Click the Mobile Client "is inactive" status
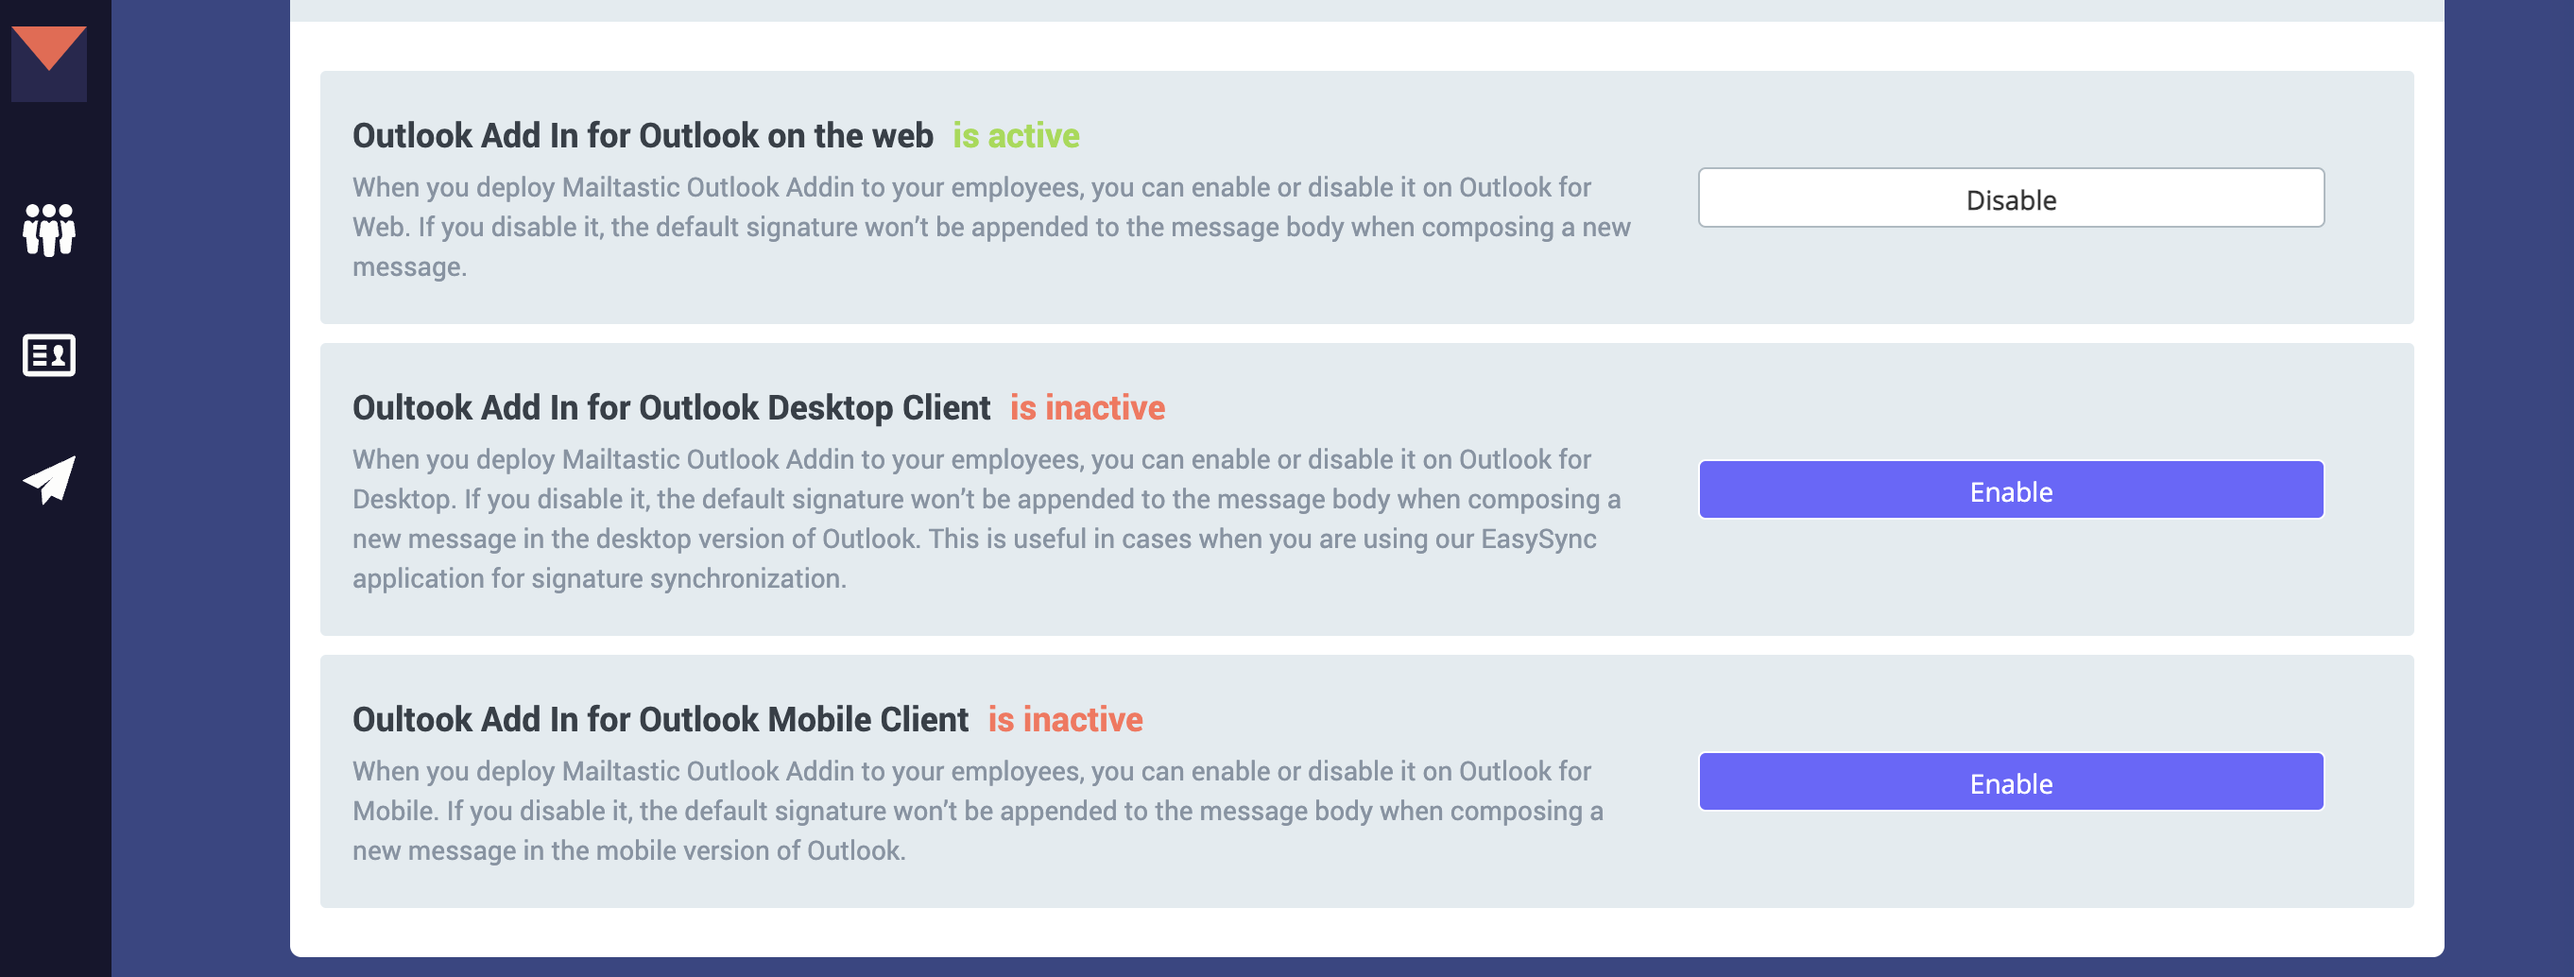This screenshot has width=2574, height=977. click(x=1064, y=719)
